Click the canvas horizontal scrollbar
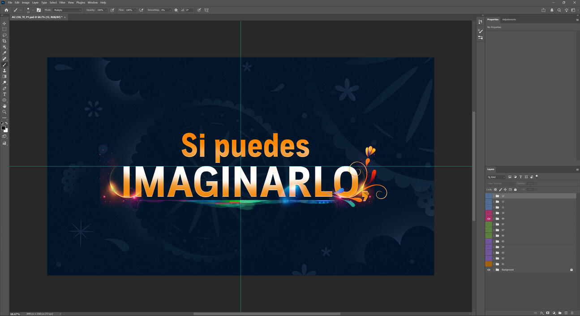Screen dimensions: 580x316 point(267,314)
